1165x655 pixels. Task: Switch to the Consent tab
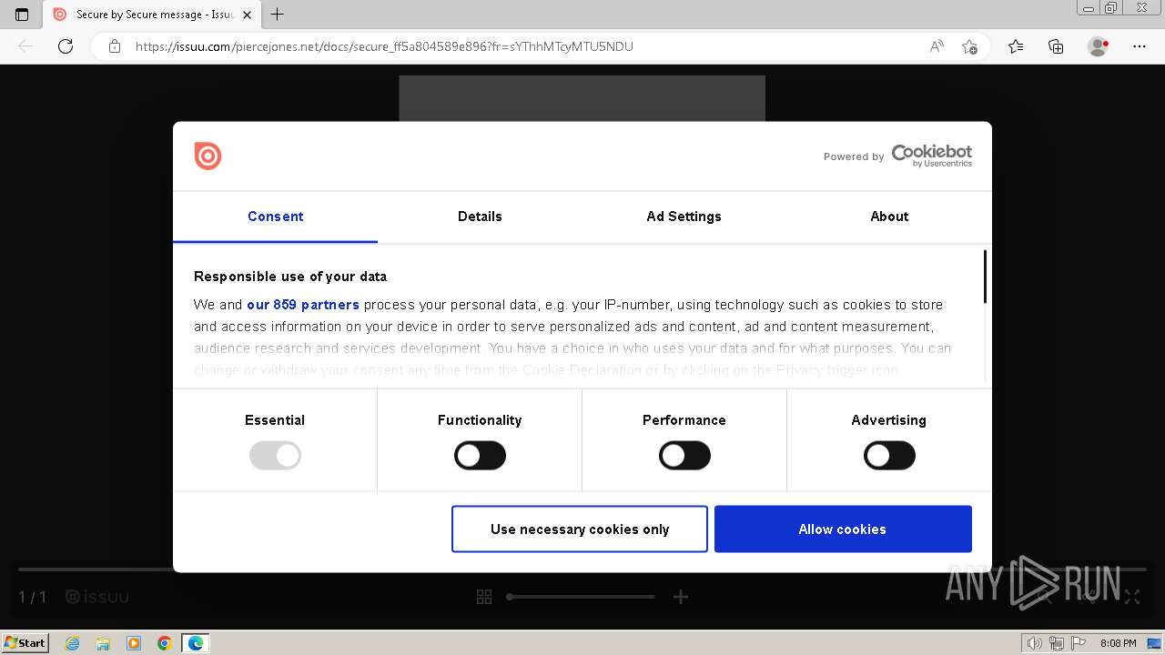click(x=275, y=217)
